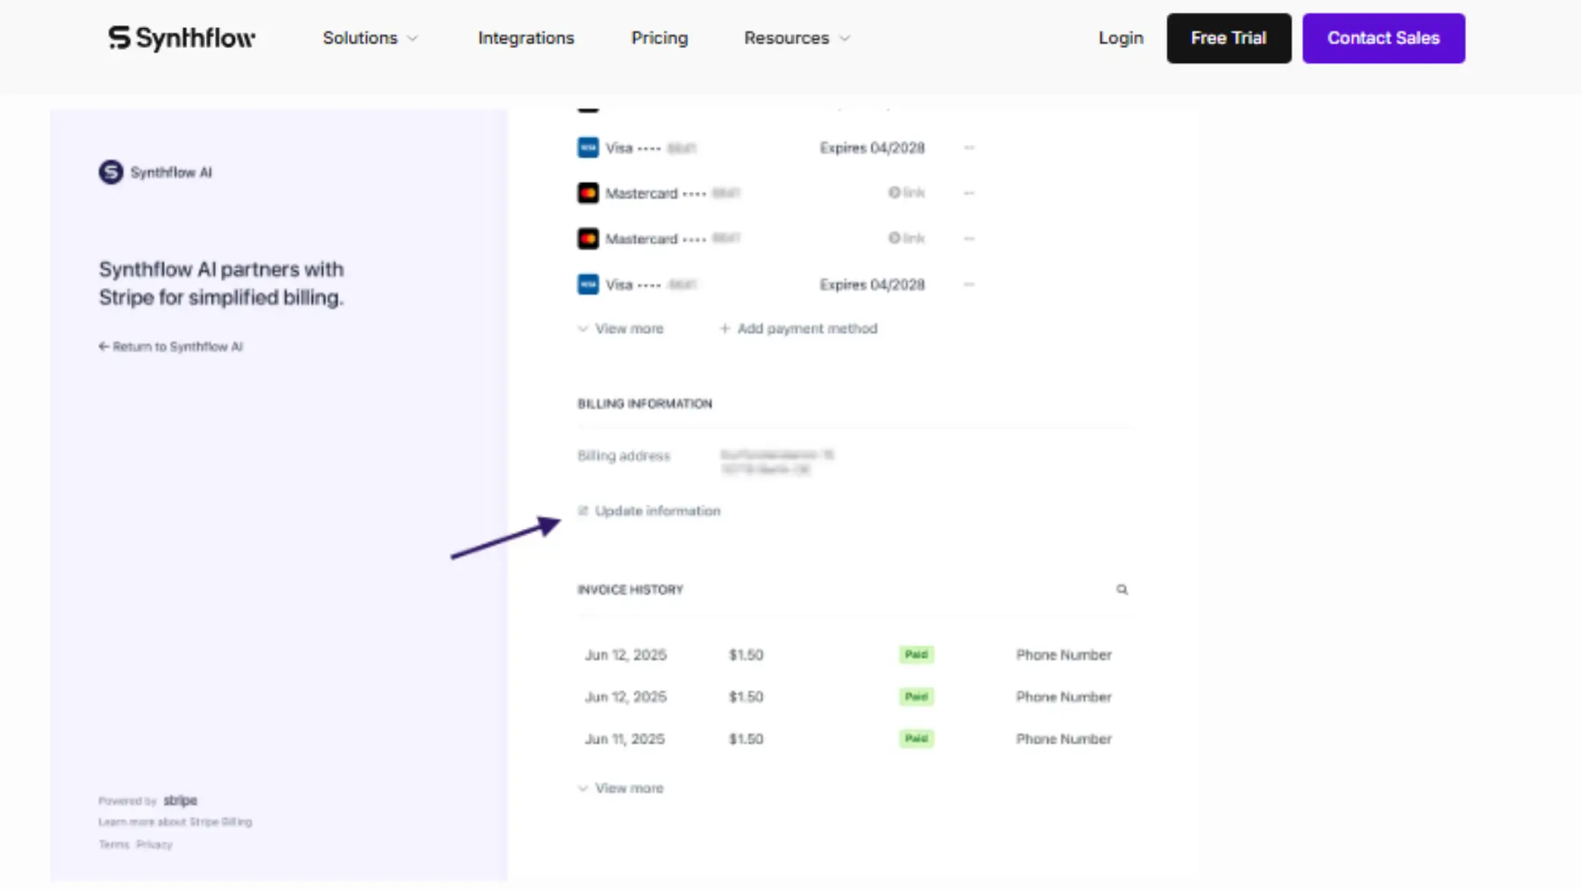Select the second Visa card icon

click(x=588, y=284)
